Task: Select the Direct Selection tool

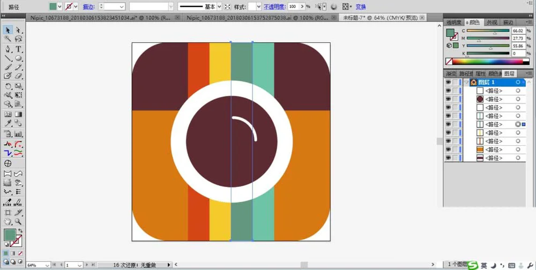Action: point(18,30)
